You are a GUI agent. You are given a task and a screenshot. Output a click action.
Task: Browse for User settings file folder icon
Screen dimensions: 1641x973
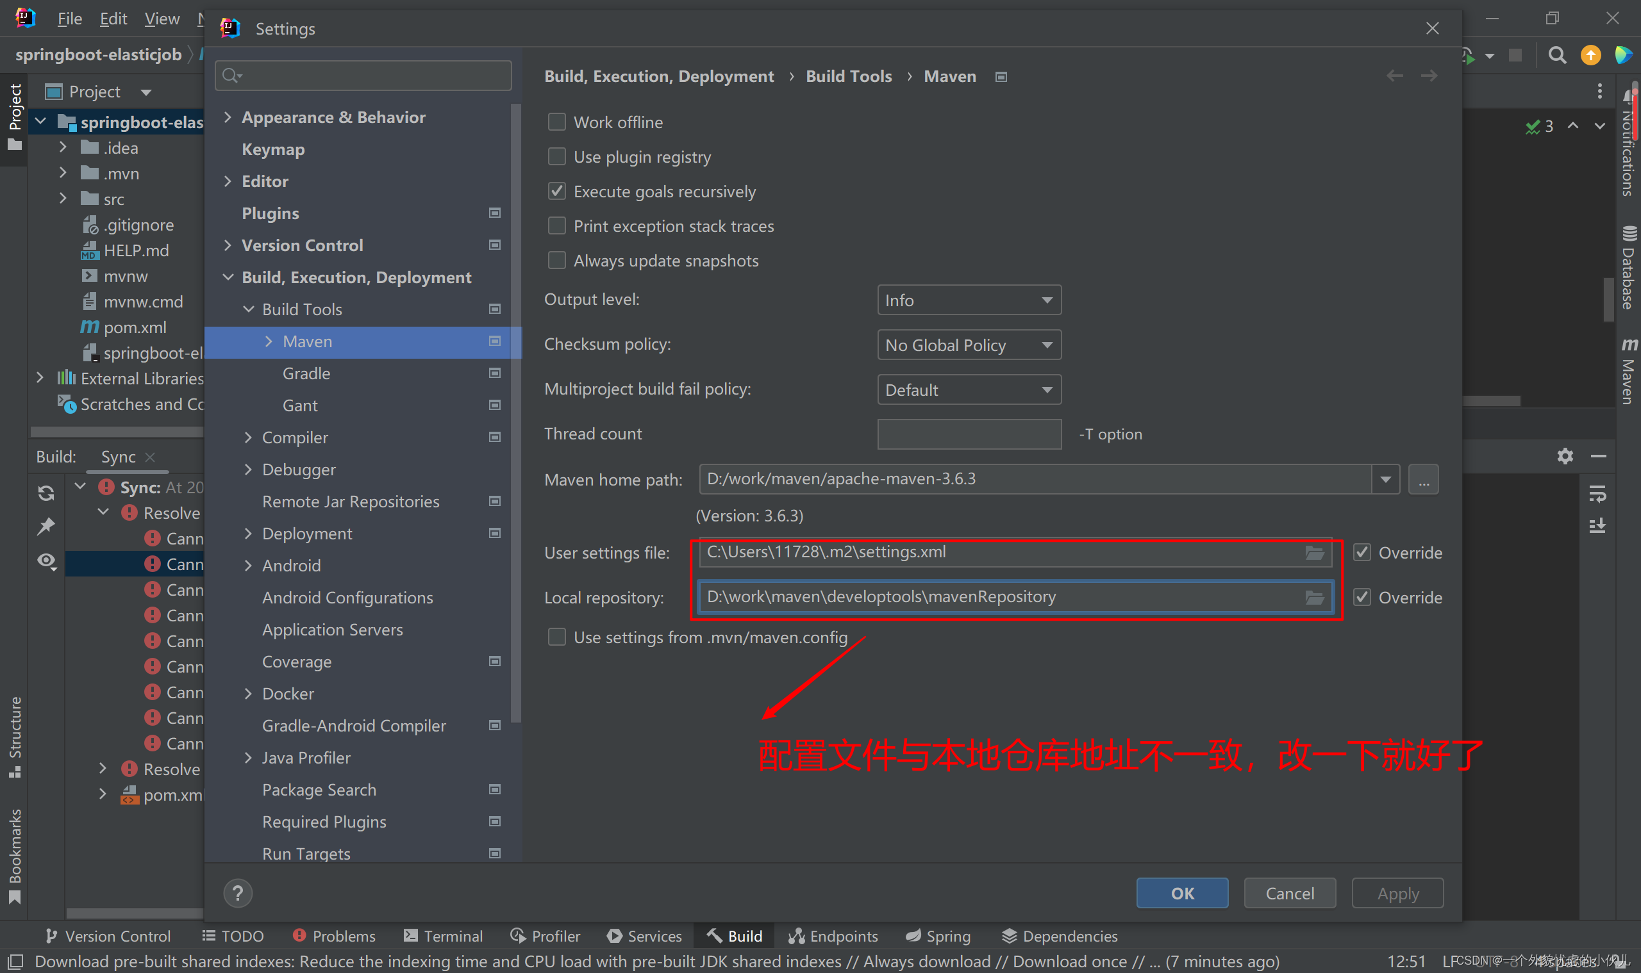1314,552
